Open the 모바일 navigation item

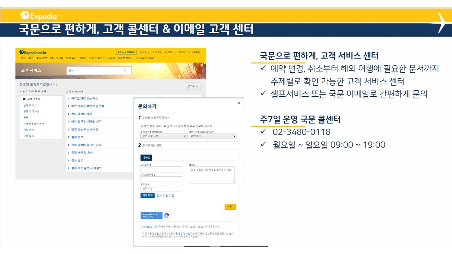pyautogui.click(x=111, y=58)
